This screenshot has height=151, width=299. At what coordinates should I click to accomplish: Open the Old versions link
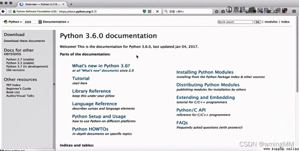tap(15, 70)
